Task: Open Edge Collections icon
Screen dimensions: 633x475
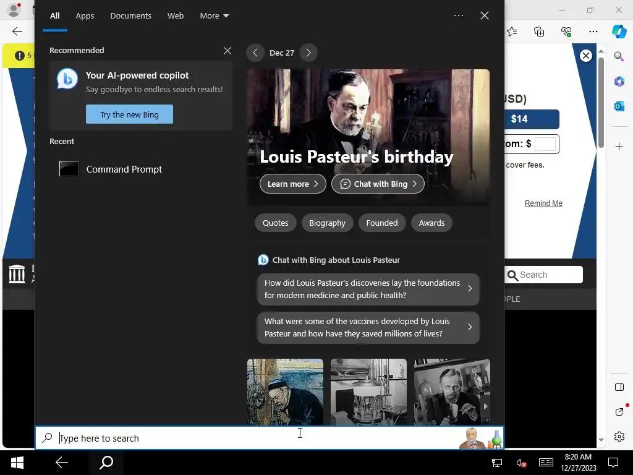Action: (x=539, y=31)
